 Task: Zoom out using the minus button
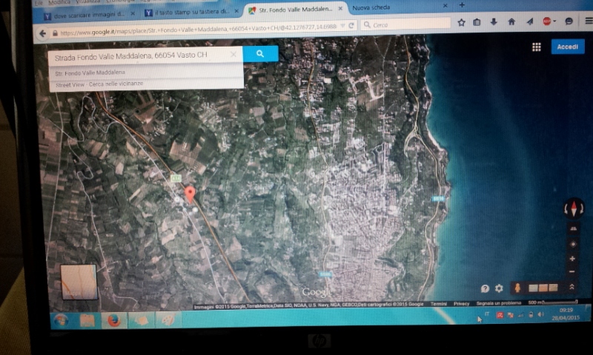[572, 273]
